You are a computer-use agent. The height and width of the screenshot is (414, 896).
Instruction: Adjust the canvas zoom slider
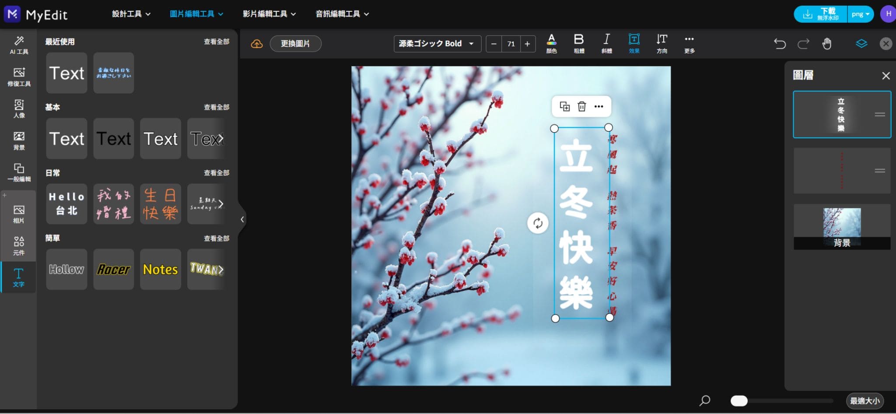click(x=740, y=400)
